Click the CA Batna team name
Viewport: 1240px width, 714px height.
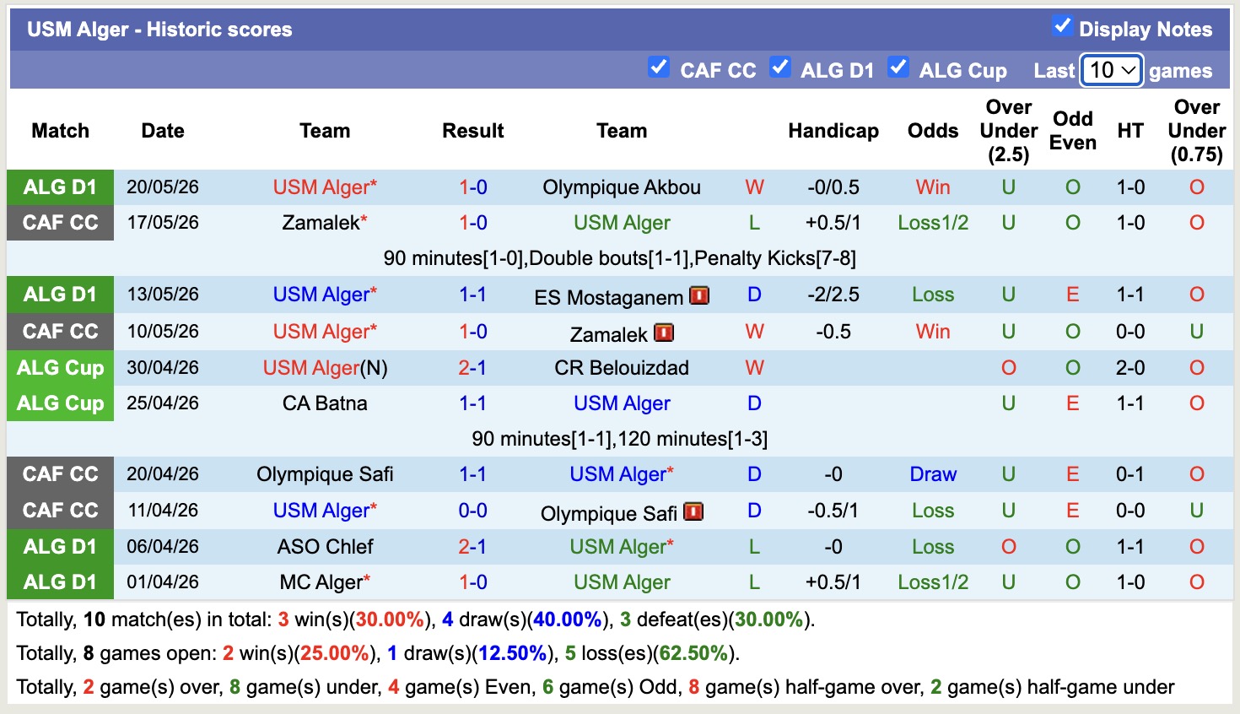[x=325, y=403]
